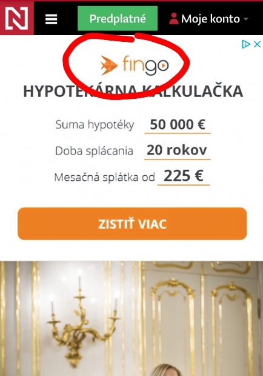The height and width of the screenshot is (376, 263).
Task: Click the red user profile icon
Action: pyautogui.click(x=174, y=19)
